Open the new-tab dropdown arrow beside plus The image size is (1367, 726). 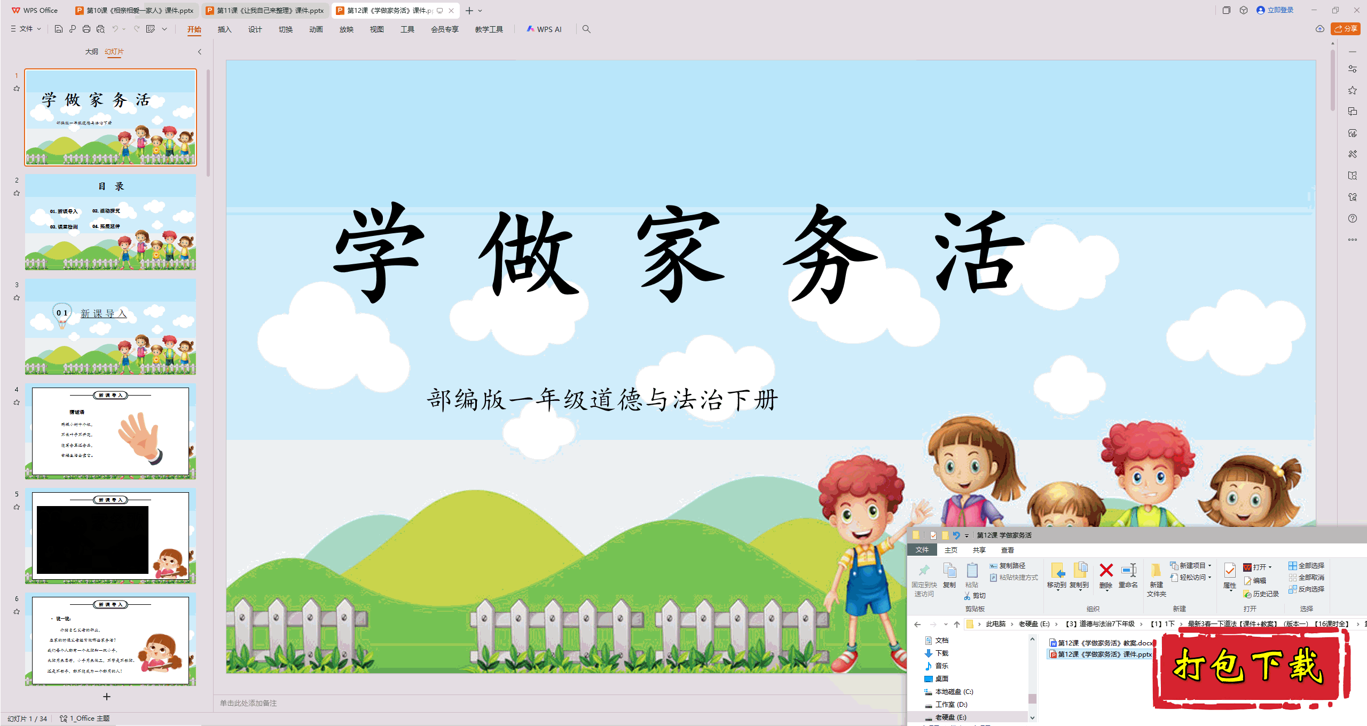(480, 11)
